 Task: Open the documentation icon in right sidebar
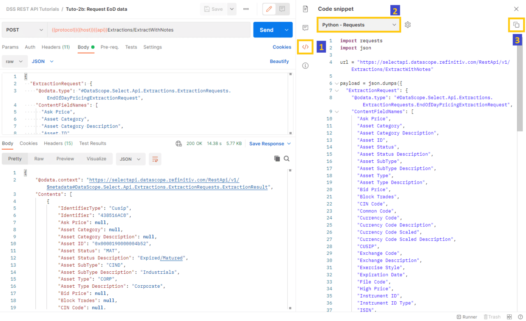click(x=305, y=9)
